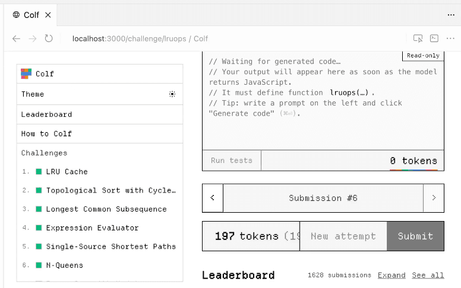Select the N-Queens challenge
Image resolution: width=461 pixels, height=288 pixels.
[x=64, y=265]
